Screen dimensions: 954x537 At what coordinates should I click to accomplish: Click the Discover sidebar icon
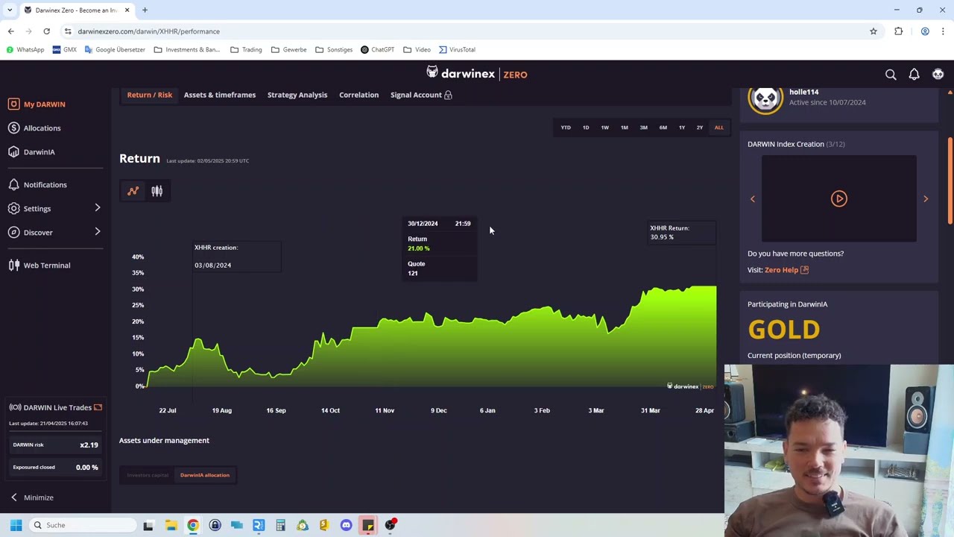[x=13, y=233]
